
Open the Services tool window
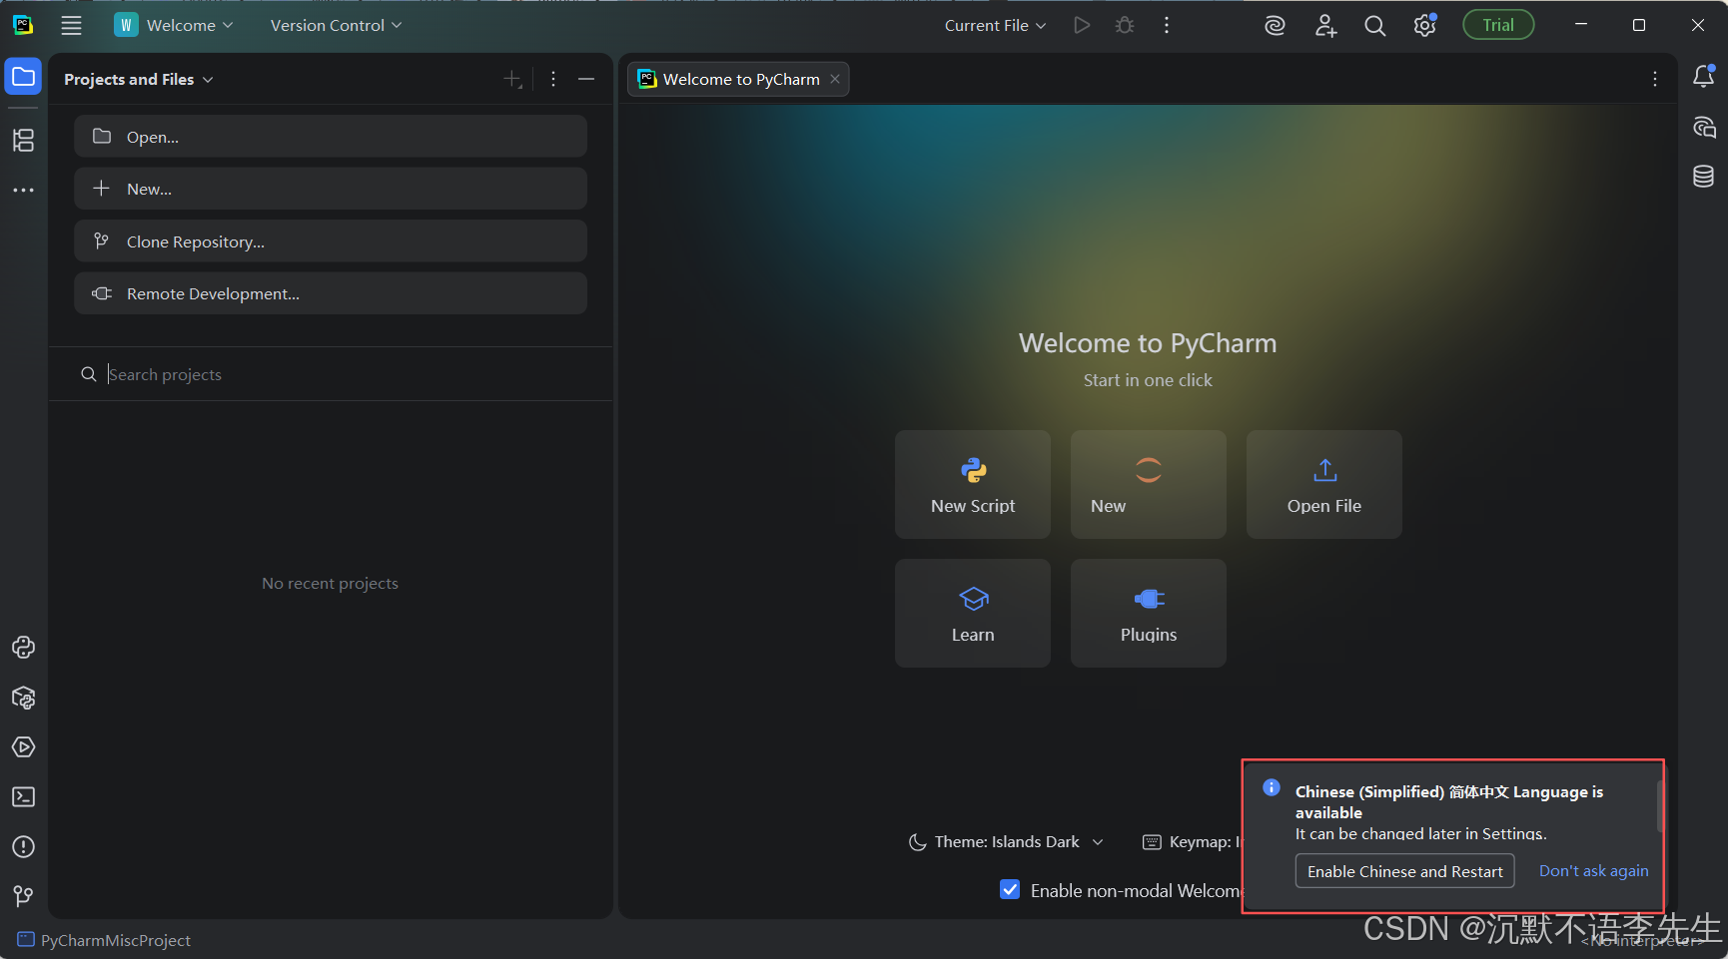[x=23, y=747]
